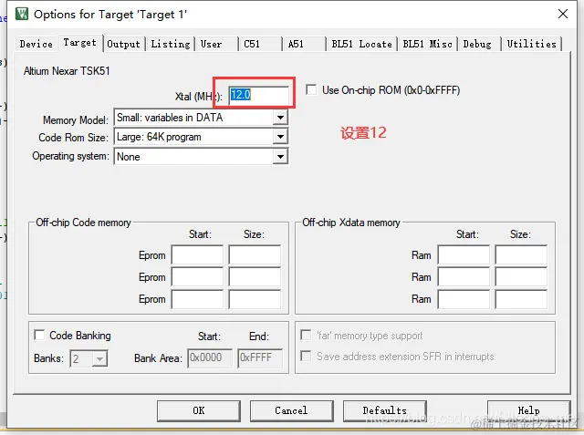Viewport: 584px width, 435px height.
Task: Click the Altium Nexar TSK51 device label
Action: (67, 71)
